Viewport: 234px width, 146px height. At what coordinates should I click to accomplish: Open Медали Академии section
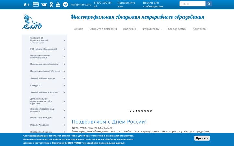tap(40, 125)
